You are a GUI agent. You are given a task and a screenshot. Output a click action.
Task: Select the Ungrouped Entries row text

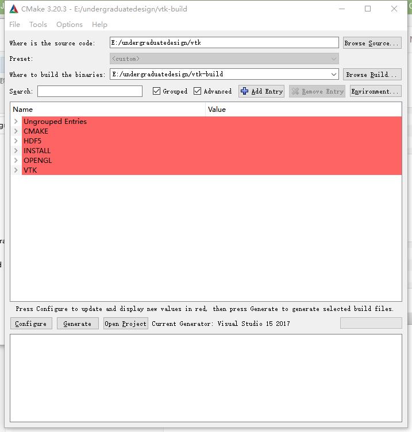click(55, 121)
